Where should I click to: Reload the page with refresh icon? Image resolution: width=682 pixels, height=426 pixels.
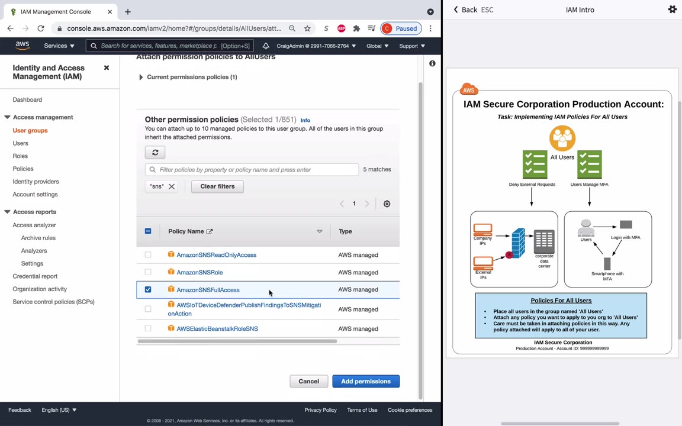click(41, 28)
